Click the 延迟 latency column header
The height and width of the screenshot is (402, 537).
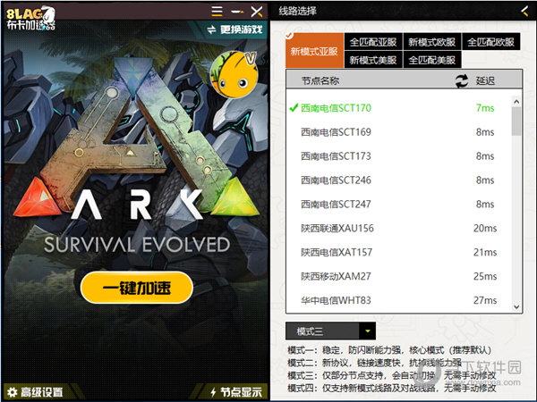(x=485, y=81)
